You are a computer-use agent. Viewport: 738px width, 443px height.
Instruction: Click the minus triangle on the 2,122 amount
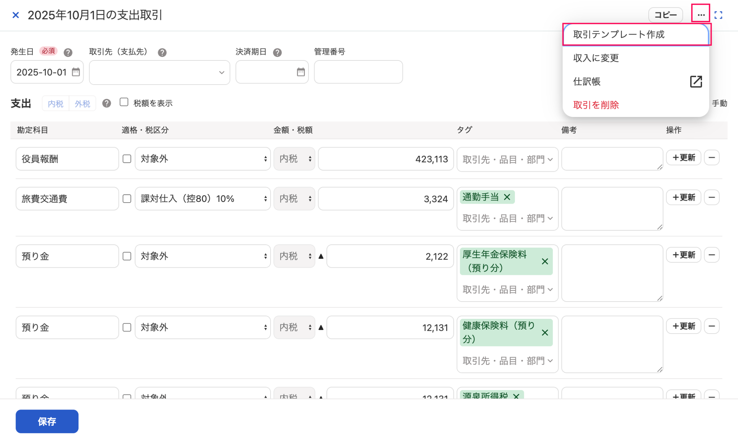(x=321, y=256)
